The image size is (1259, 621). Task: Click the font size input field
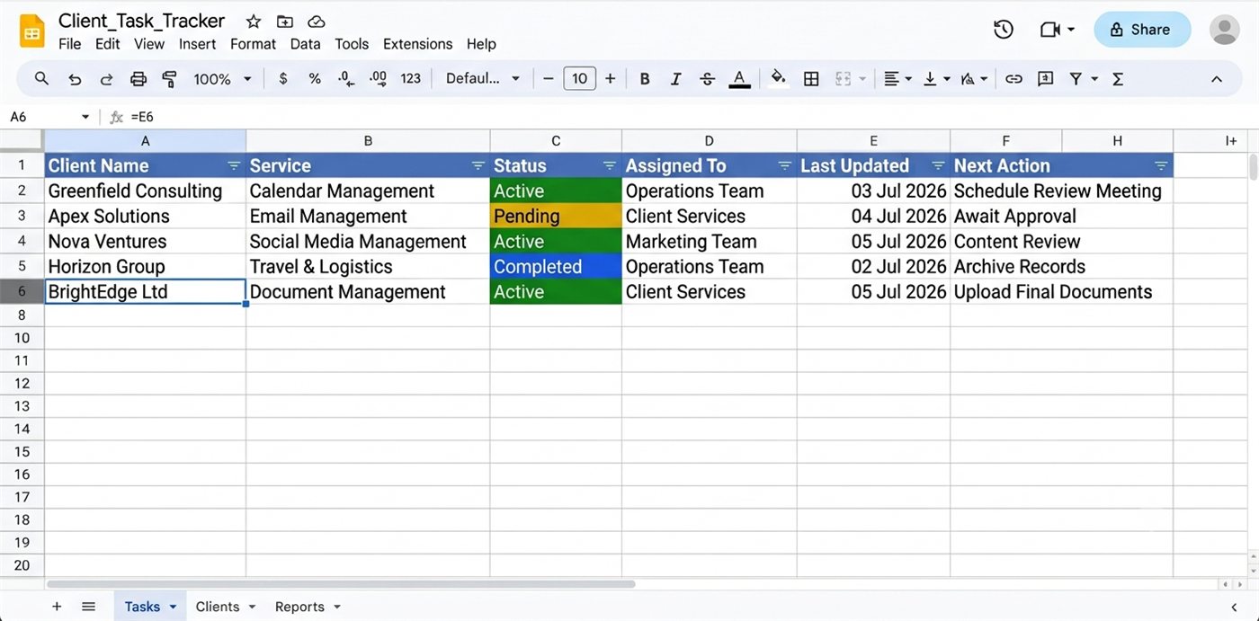tap(579, 79)
